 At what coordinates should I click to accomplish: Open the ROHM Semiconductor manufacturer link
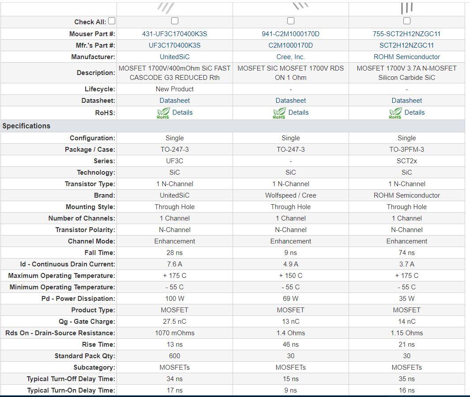click(406, 57)
